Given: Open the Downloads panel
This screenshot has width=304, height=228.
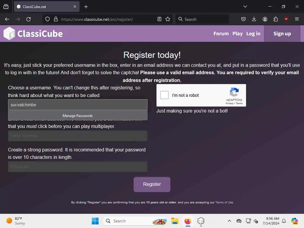Looking at the screenshot, I should pyautogui.click(x=254, y=19).
